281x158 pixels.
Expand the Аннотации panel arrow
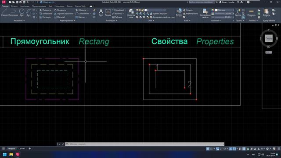(x=116, y=21)
